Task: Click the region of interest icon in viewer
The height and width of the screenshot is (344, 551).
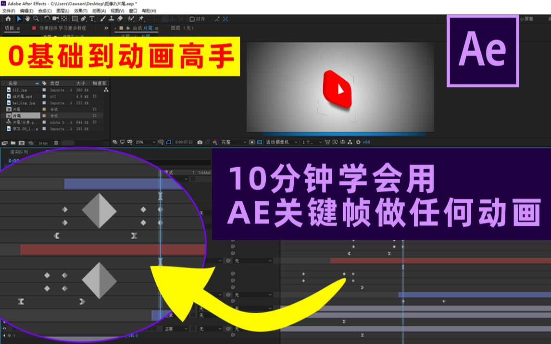Action: coord(251,142)
